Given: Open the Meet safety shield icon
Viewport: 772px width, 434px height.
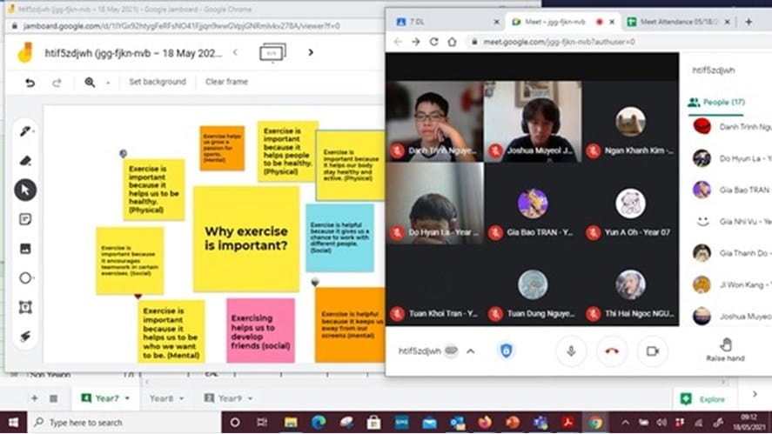Looking at the screenshot, I should click(x=506, y=351).
